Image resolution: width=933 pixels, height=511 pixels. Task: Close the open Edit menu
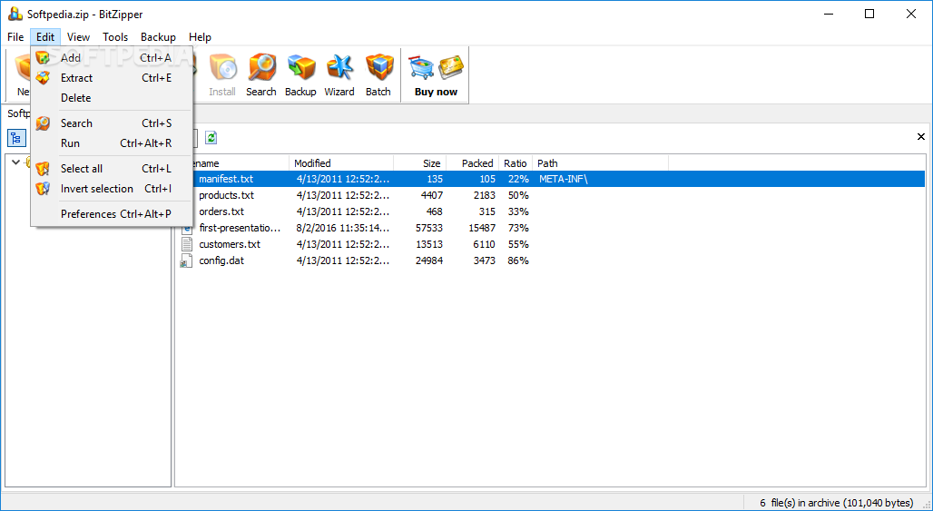coord(45,37)
